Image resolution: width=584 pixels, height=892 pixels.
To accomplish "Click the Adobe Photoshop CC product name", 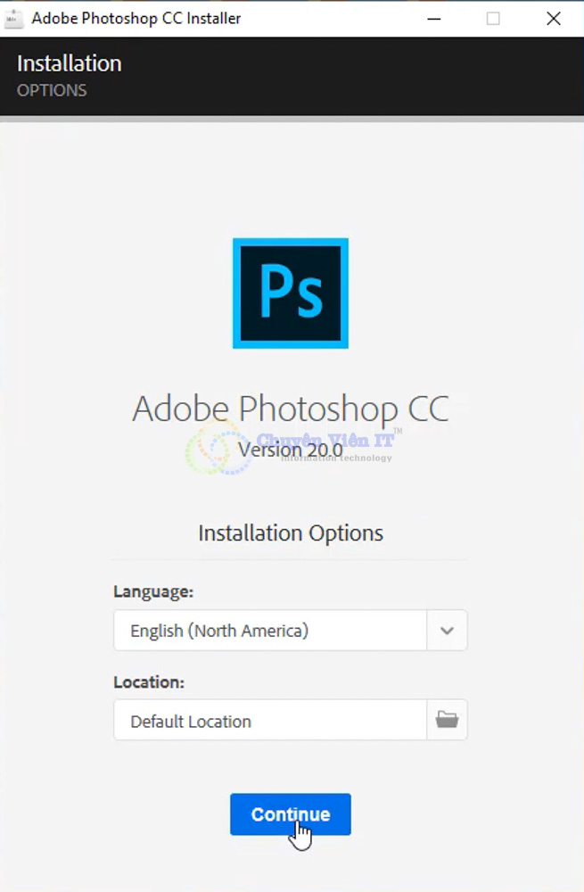I will 291,409.
